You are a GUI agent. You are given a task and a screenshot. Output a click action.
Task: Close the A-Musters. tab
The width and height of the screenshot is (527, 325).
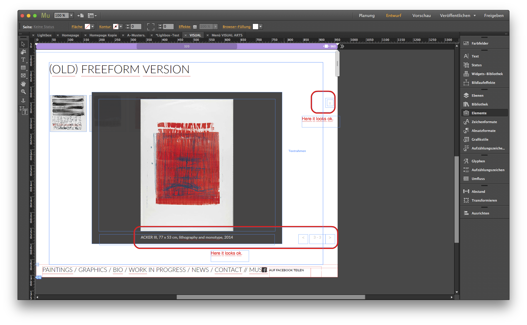click(123, 35)
